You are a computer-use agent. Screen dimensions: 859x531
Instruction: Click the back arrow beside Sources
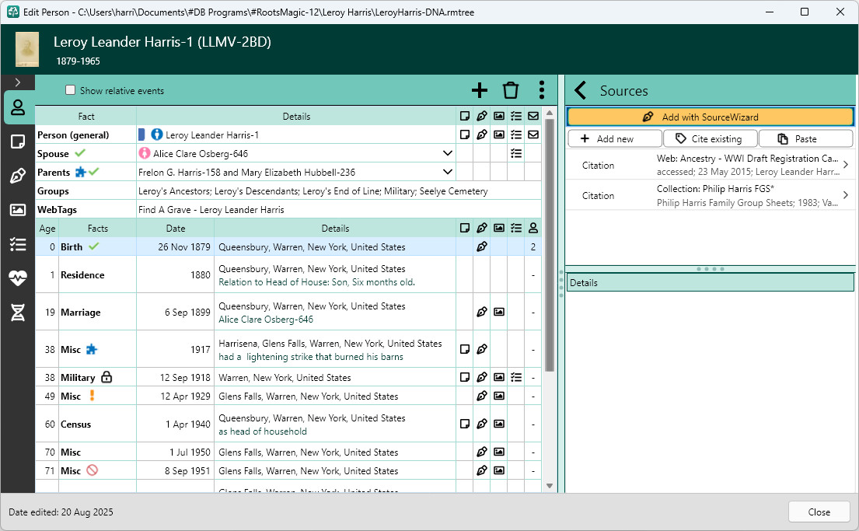point(580,90)
